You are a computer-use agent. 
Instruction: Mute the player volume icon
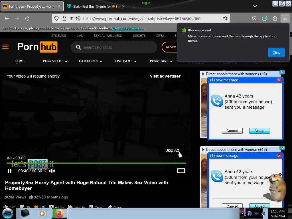[52, 171]
